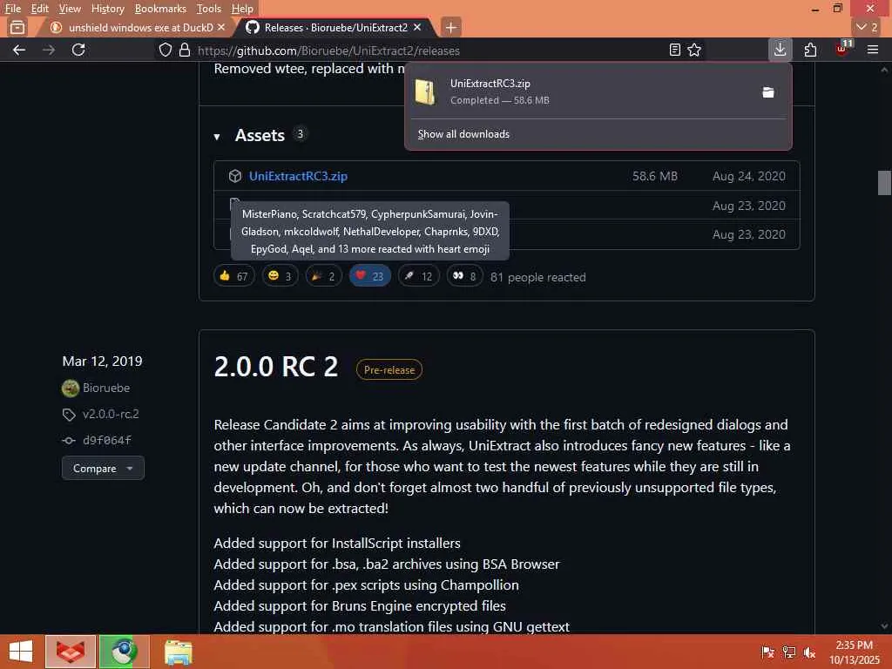Reload the current page
This screenshot has height=669, width=892.
[78, 50]
